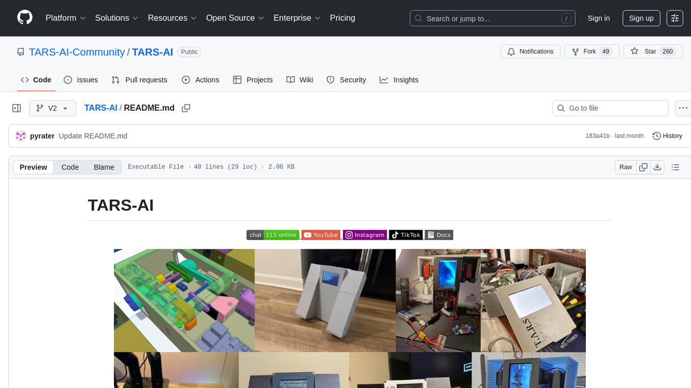Expand the Open Source menu
The width and height of the screenshot is (691, 388).
235,18
